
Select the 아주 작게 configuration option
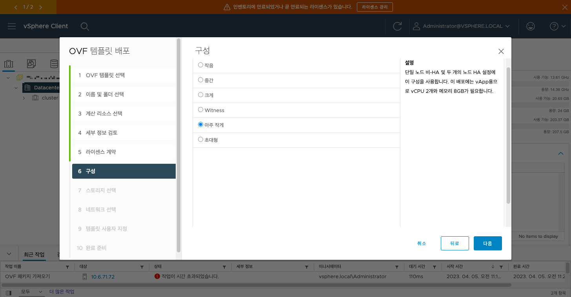[200, 125]
